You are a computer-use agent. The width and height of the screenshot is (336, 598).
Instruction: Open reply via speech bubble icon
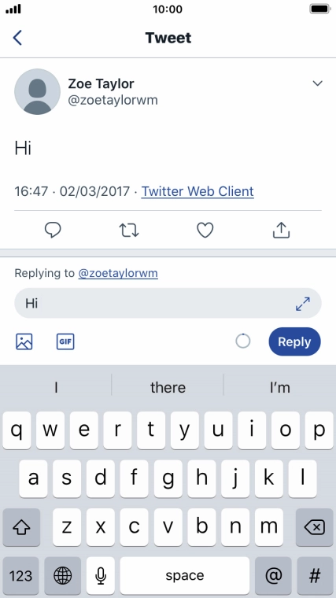click(x=53, y=231)
